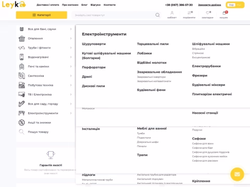The image size is (250, 187).
Task: Open the Leyka logo home link
Action: click(x=14, y=5)
